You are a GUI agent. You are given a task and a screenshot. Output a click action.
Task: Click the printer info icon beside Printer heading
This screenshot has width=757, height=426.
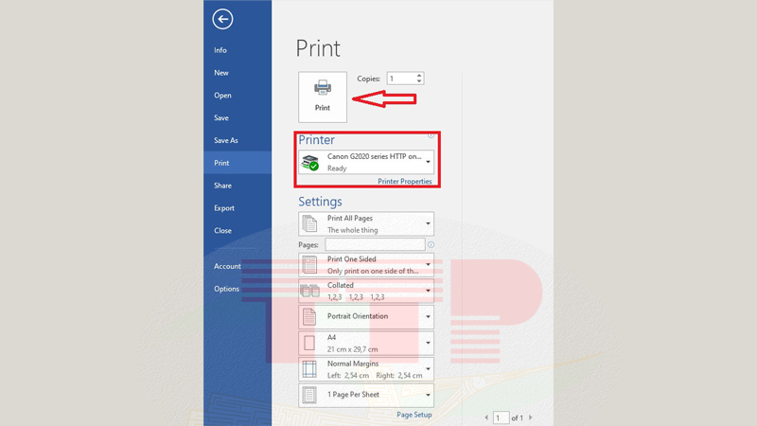tap(431, 135)
